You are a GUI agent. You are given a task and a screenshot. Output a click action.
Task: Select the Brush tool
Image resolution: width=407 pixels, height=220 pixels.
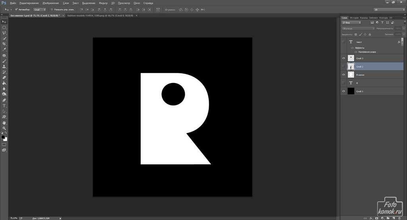point(4,61)
